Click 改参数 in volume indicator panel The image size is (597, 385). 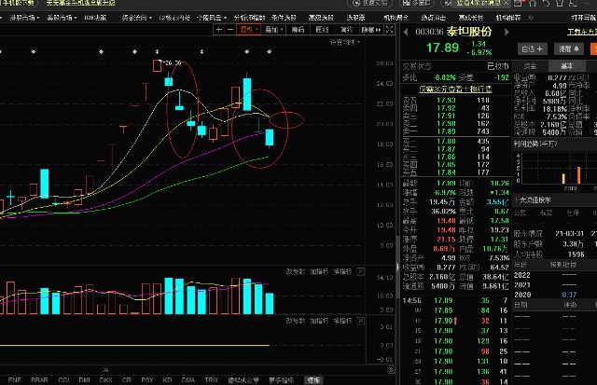[296, 271]
